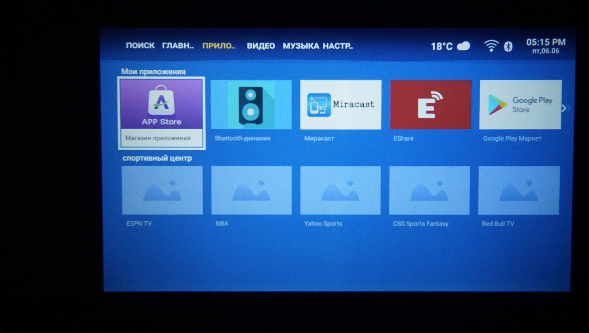Select the ESPN TV placeholder tile

coord(162,190)
